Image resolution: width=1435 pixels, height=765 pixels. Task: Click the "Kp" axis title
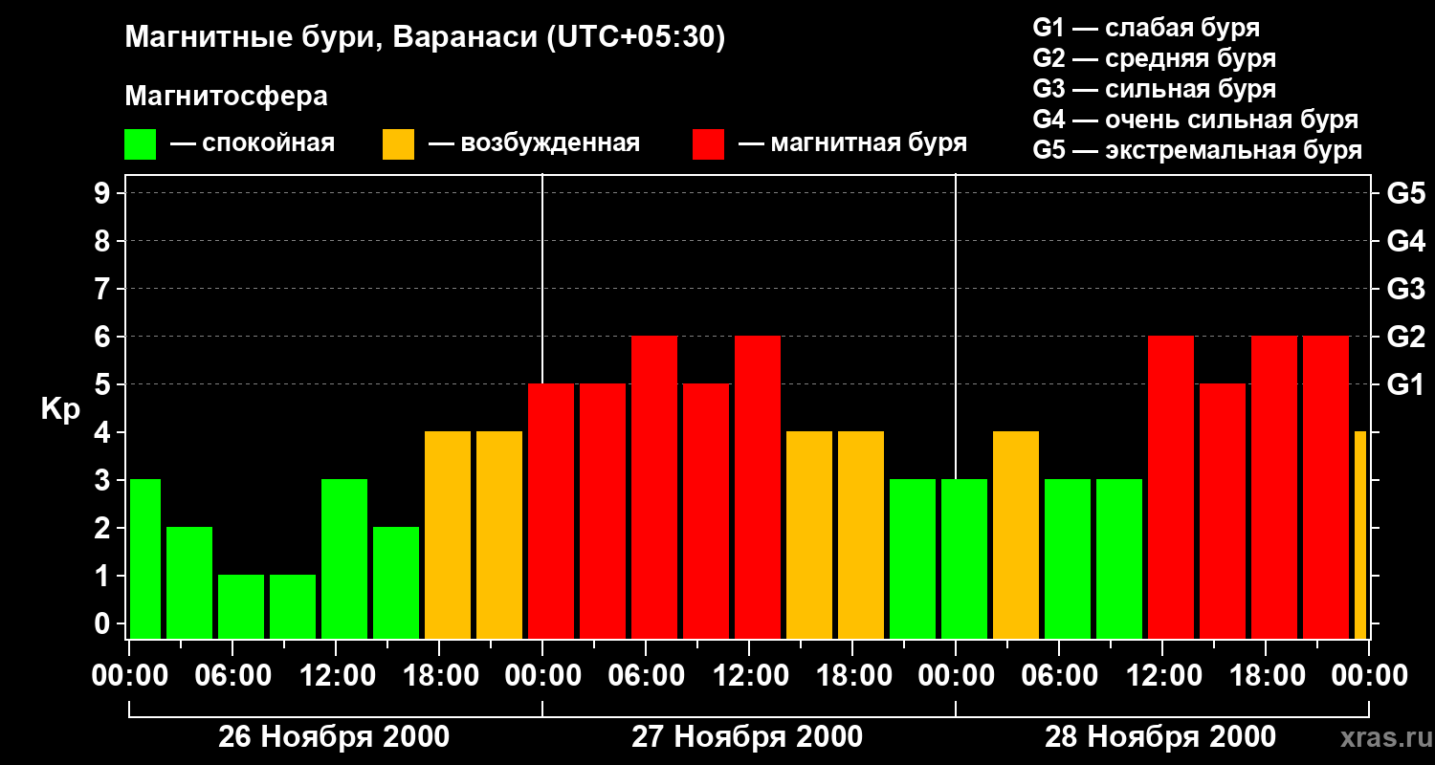tap(60, 408)
